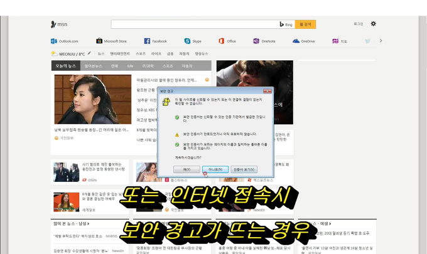Click the faded Twitter bird icon

367,41
